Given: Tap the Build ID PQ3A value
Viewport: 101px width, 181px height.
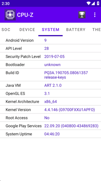Looking at the screenshot, I should [x=66, y=75].
